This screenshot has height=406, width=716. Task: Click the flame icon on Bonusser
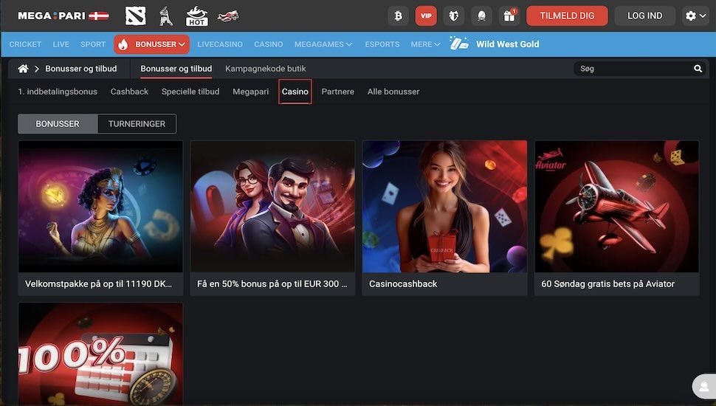tap(123, 44)
